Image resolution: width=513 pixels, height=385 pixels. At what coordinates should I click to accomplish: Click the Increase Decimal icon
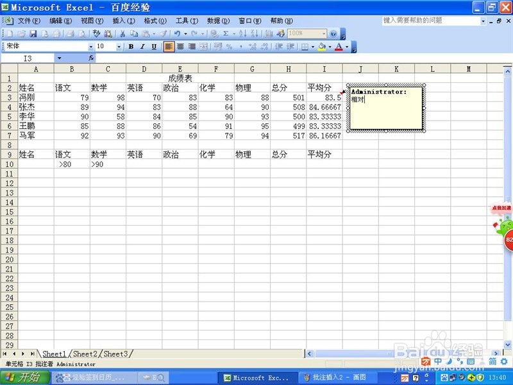click(x=252, y=47)
